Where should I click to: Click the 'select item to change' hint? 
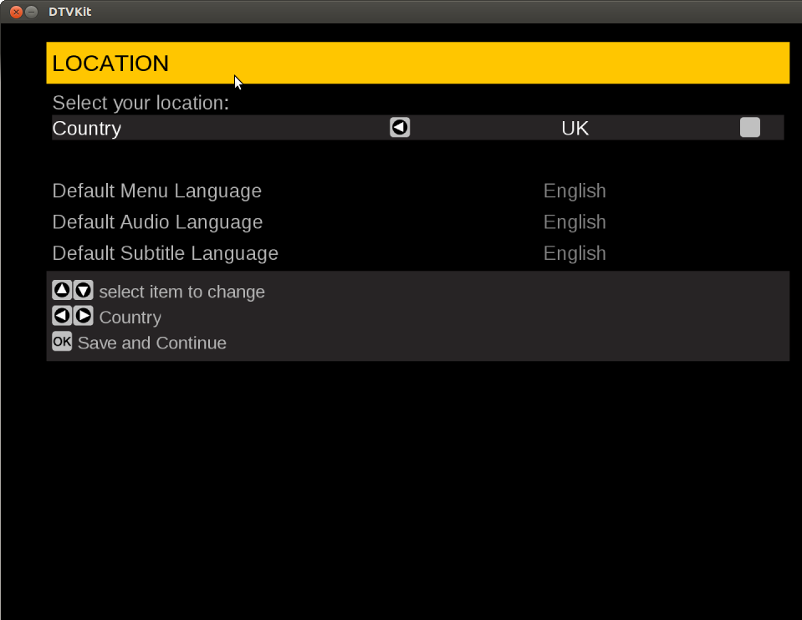point(182,292)
